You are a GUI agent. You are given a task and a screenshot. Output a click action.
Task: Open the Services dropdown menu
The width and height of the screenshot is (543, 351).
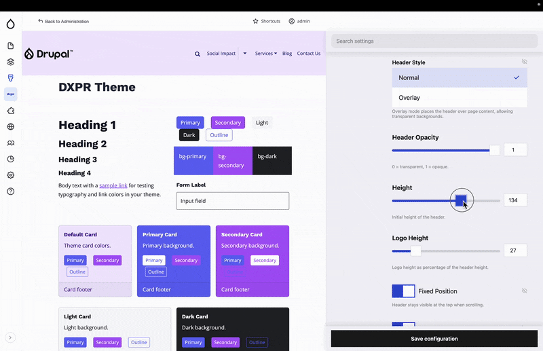[x=266, y=54]
